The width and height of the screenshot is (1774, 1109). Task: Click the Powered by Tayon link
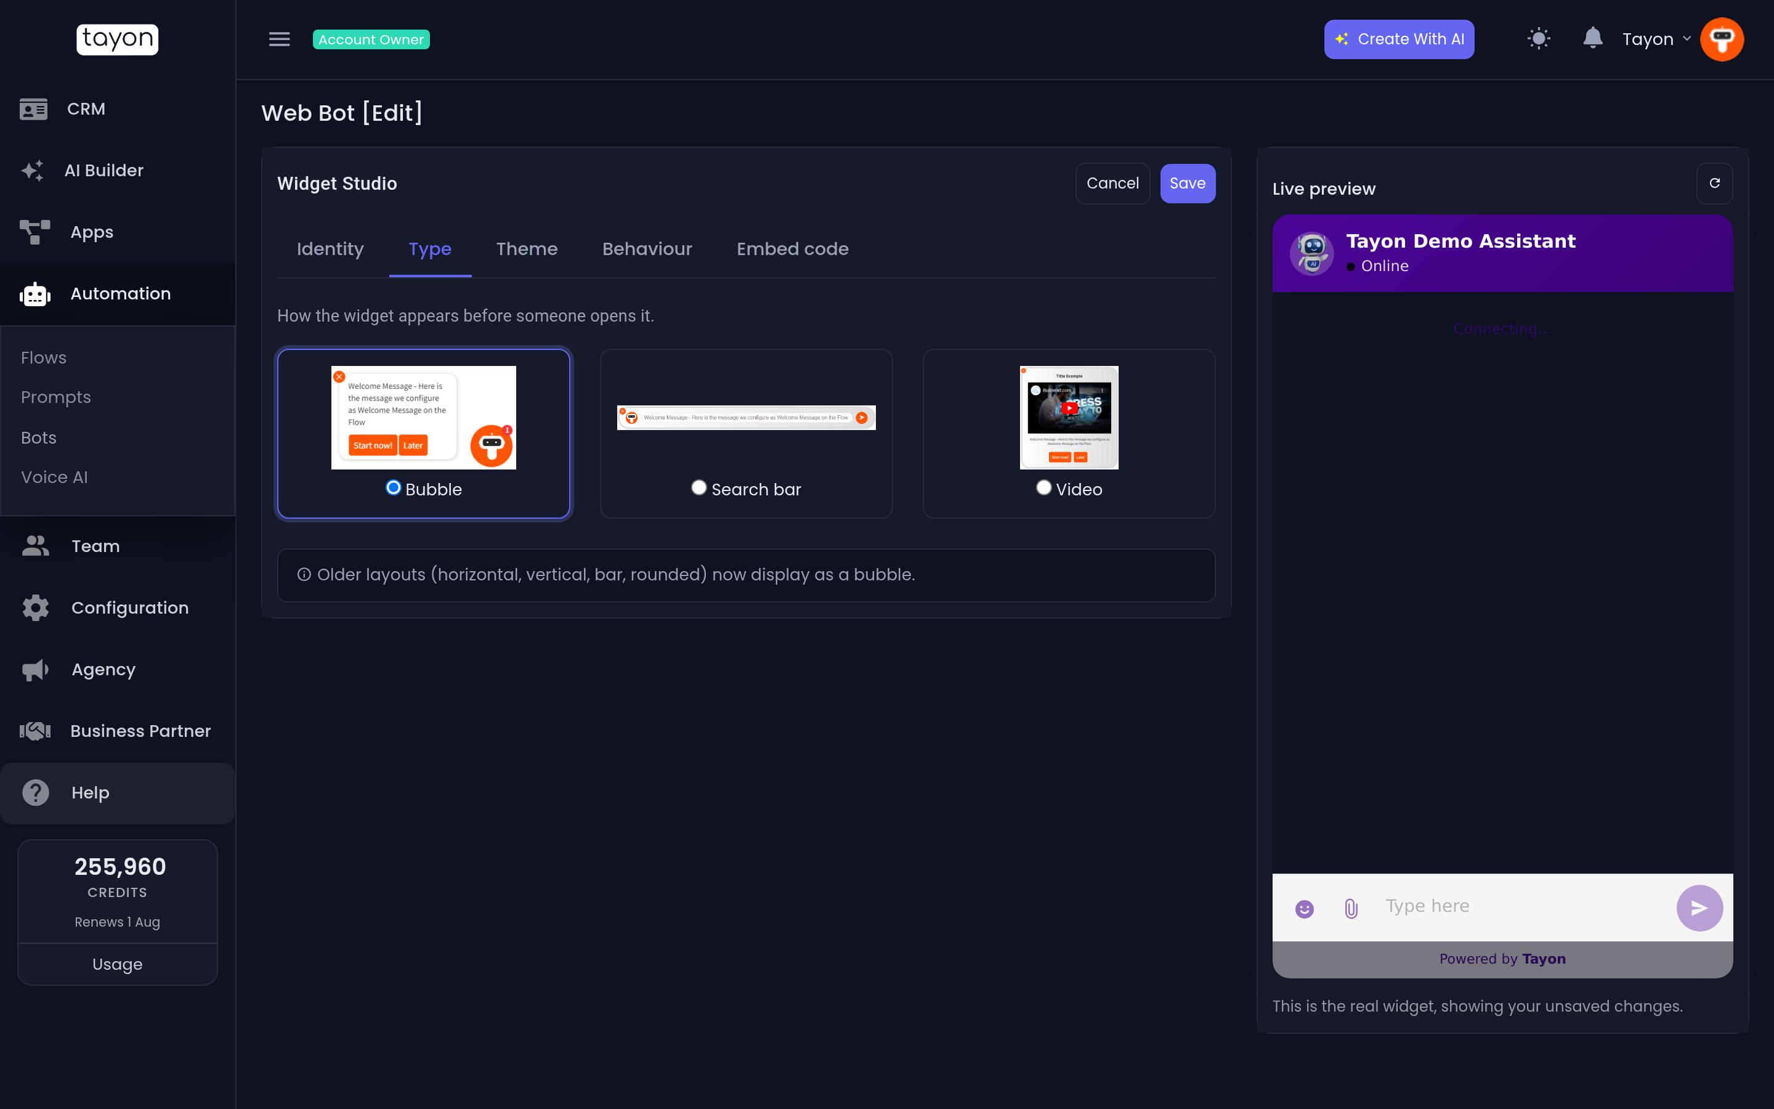coord(1502,959)
